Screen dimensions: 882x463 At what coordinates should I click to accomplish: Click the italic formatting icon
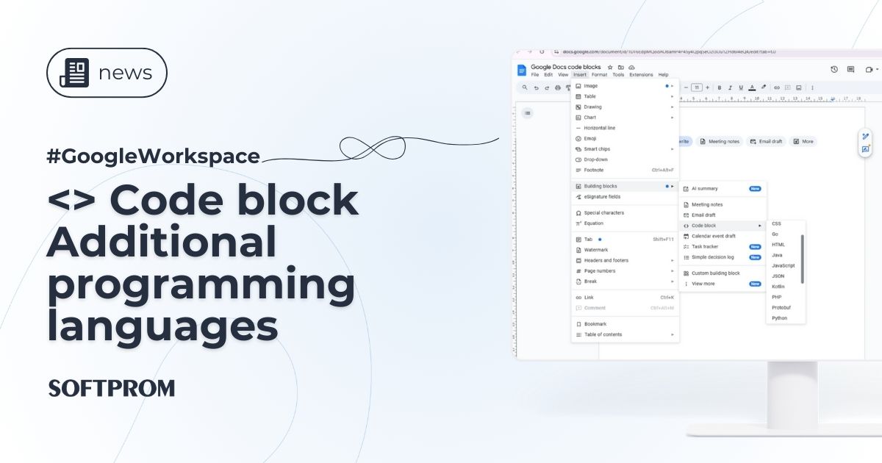coord(730,87)
